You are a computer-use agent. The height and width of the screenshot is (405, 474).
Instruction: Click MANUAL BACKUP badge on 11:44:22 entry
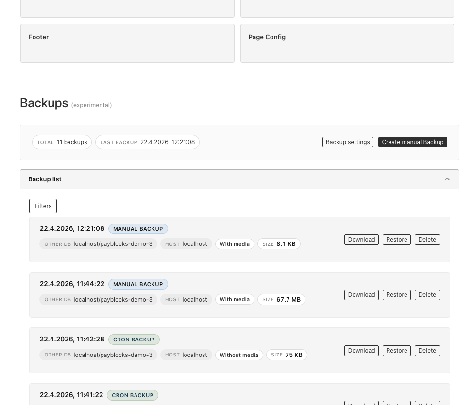tap(138, 284)
